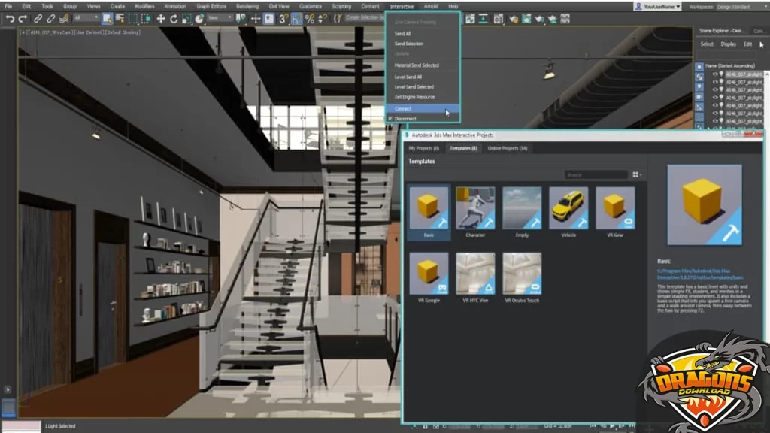Click the Redo arrow in the main toolbar
Screen dimensions: 770x433
point(23,18)
